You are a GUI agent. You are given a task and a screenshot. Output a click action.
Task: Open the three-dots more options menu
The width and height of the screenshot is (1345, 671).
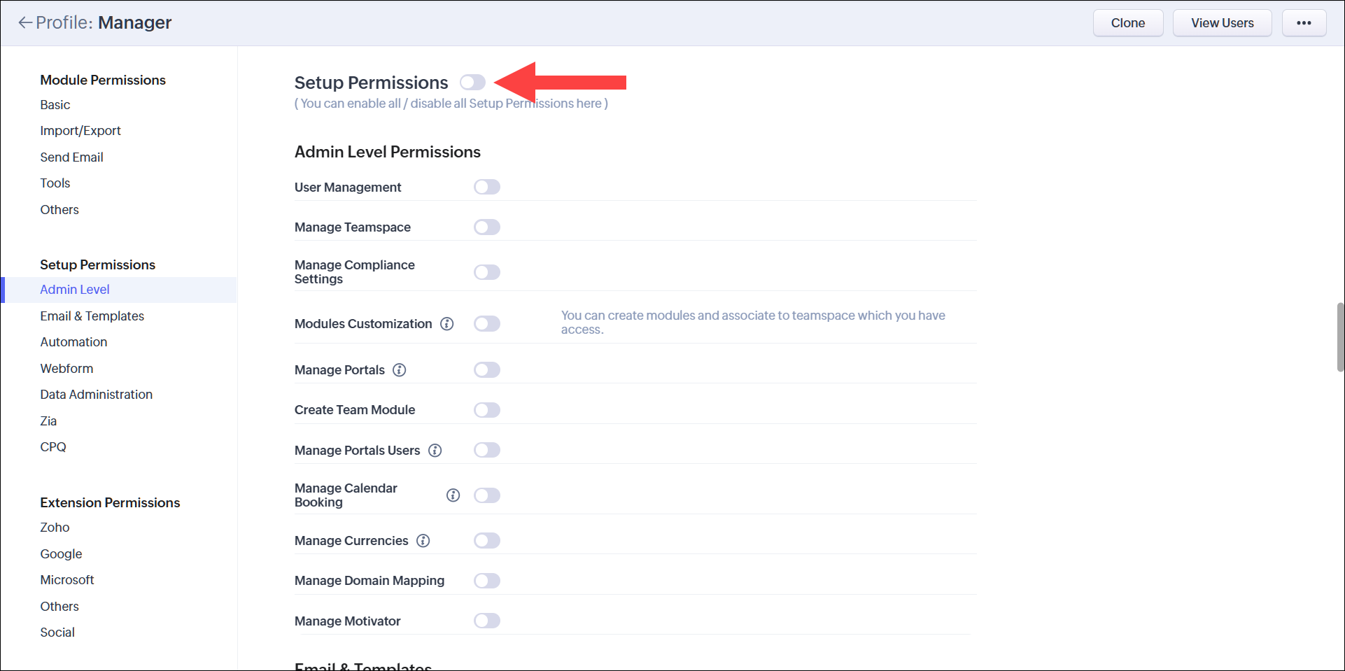pos(1304,23)
